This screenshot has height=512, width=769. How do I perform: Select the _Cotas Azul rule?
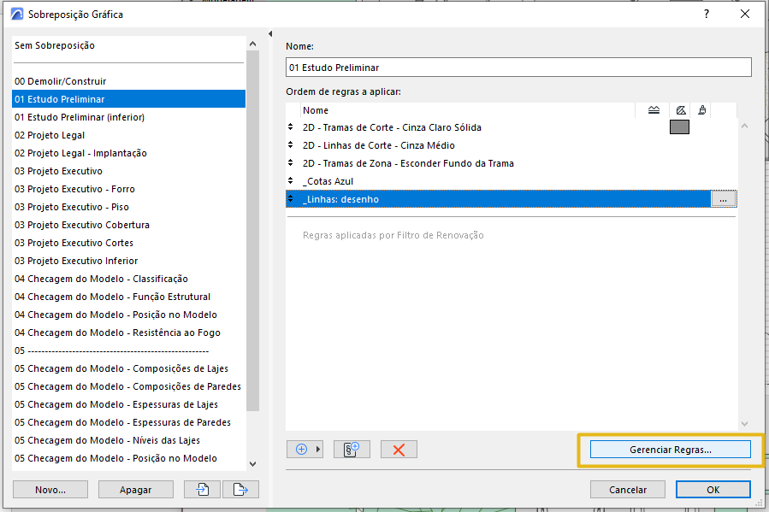click(x=511, y=181)
